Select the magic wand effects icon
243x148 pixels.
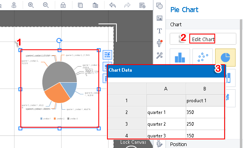[x=160, y=56]
